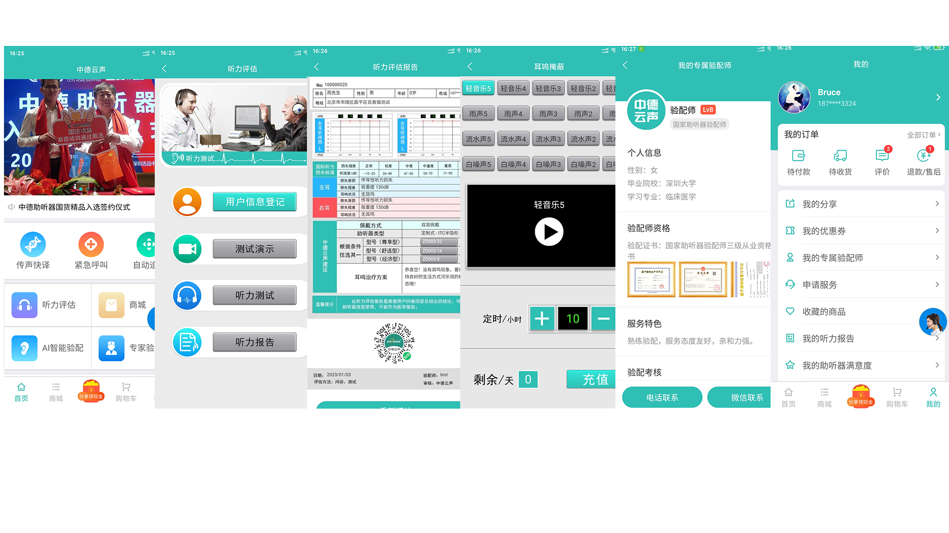Tap the 紧急呼叫 emergency call icon

(x=91, y=244)
